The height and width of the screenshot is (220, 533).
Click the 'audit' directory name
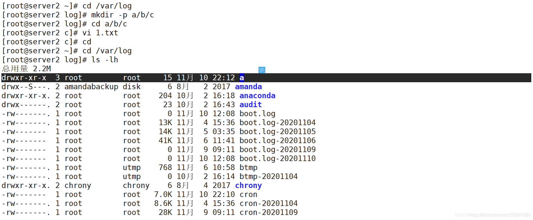tap(251, 105)
